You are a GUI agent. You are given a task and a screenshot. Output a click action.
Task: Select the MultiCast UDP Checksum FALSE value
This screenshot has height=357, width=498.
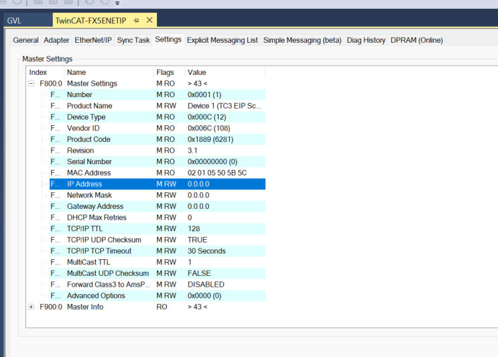point(199,273)
